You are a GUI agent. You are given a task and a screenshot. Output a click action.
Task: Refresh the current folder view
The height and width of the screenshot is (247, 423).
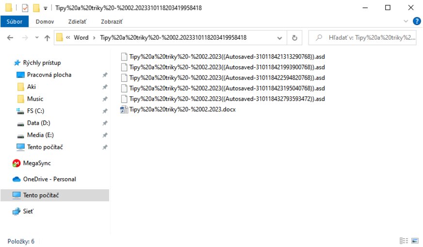tap(294, 38)
